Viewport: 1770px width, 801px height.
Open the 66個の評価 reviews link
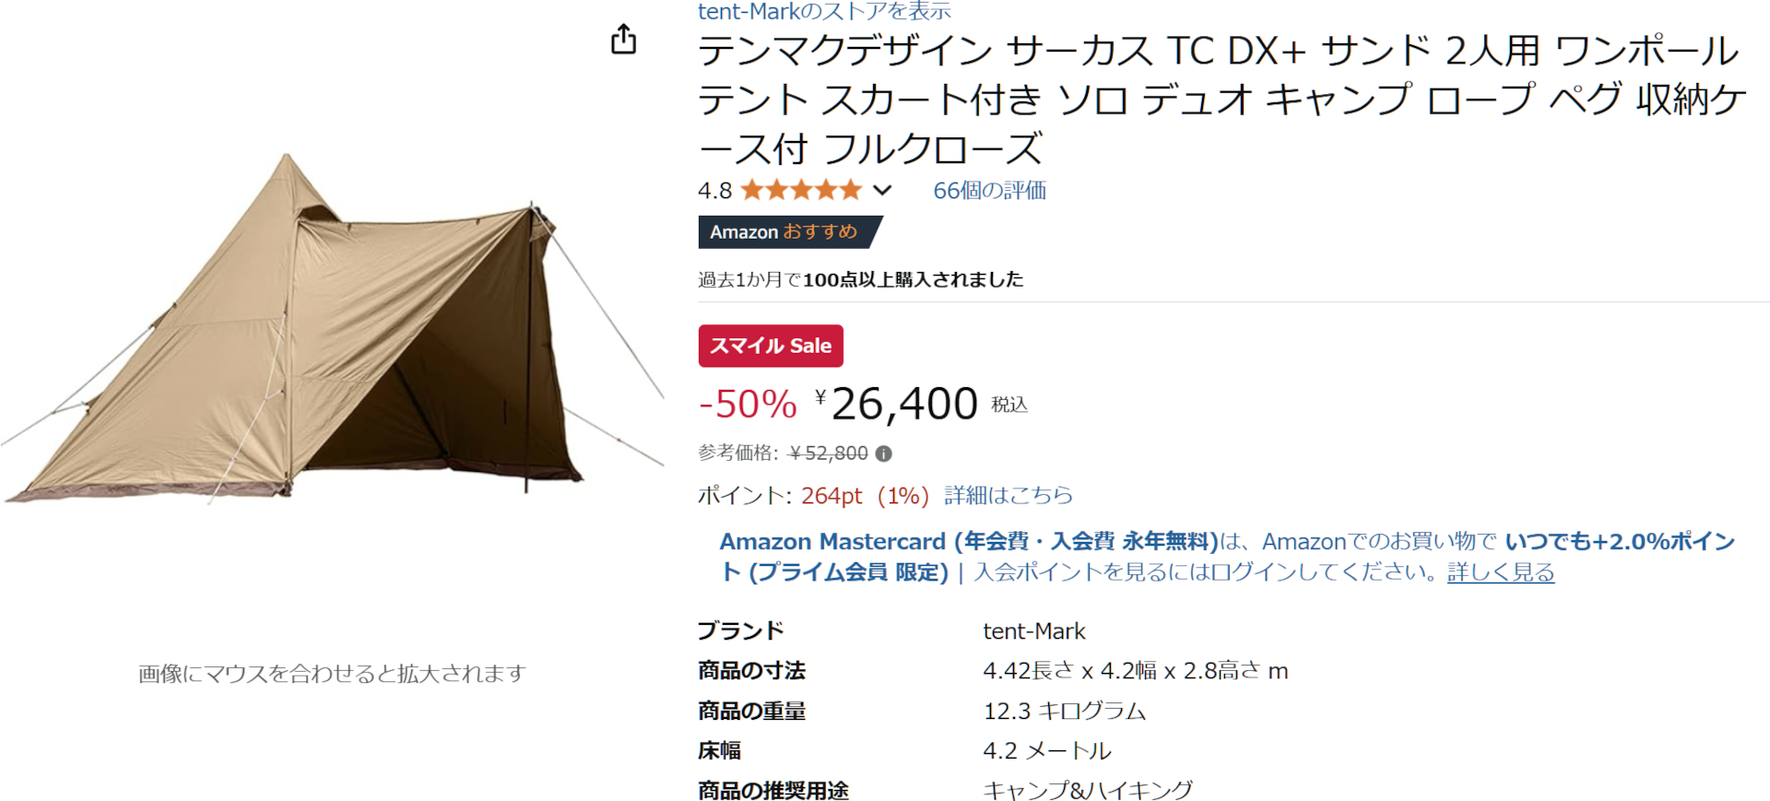click(989, 191)
